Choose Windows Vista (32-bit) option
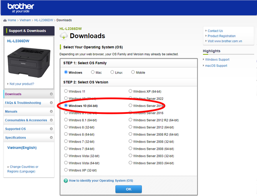Image resolution: width=257 pixels, height=196 pixels. point(66,155)
